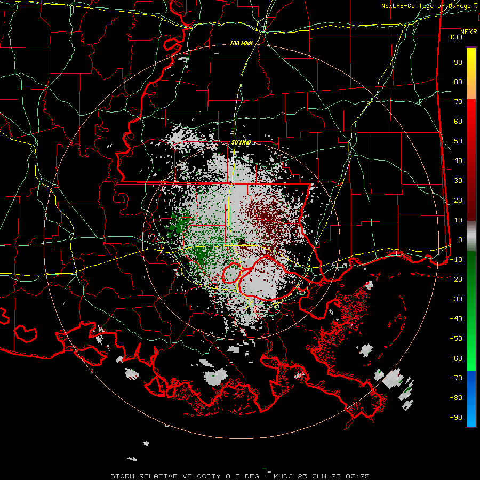The image size is (480, 480).
Task: Select the -90 value on the velocity scale
Action: (456, 417)
